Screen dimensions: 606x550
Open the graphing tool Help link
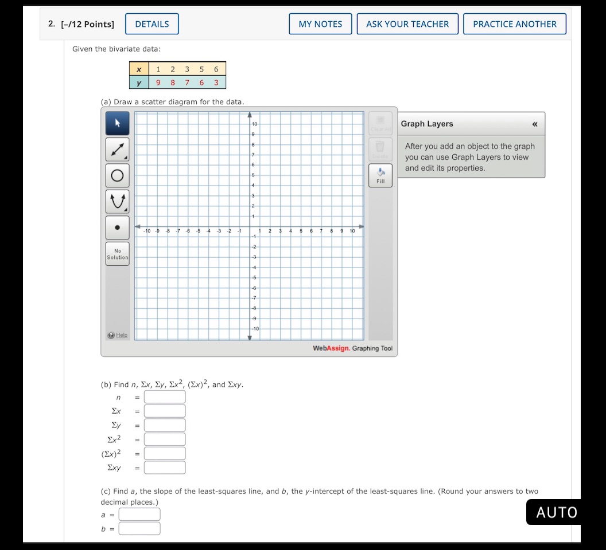pyautogui.click(x=122, y=335)
